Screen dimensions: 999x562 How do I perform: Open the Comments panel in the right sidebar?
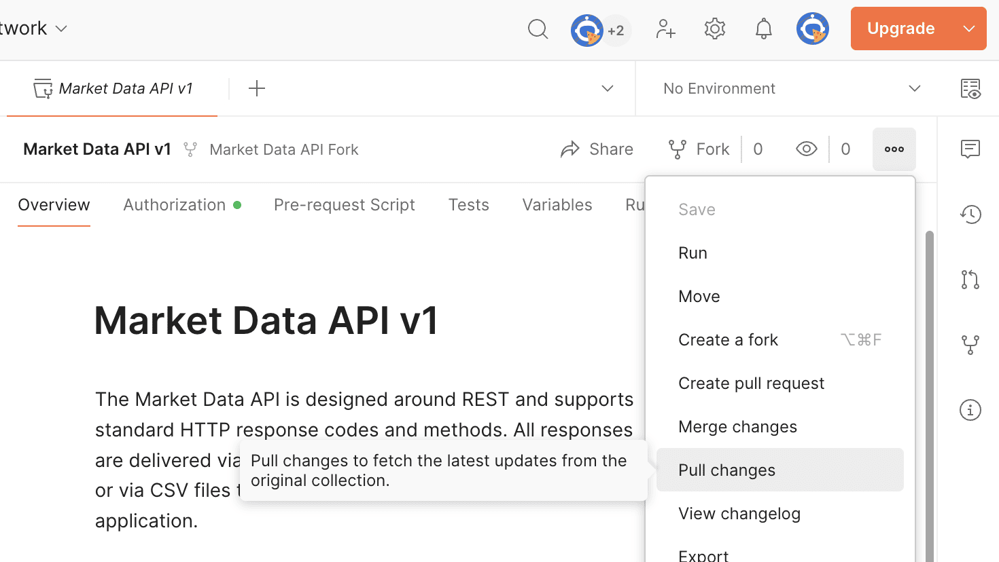[x=970, y=149]
